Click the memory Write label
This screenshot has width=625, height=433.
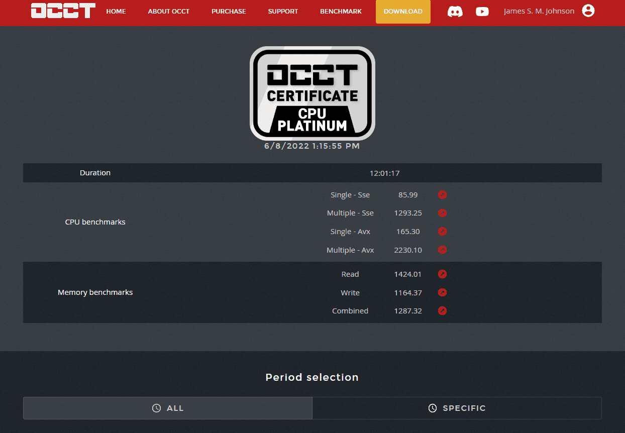(x=350, y=292)
